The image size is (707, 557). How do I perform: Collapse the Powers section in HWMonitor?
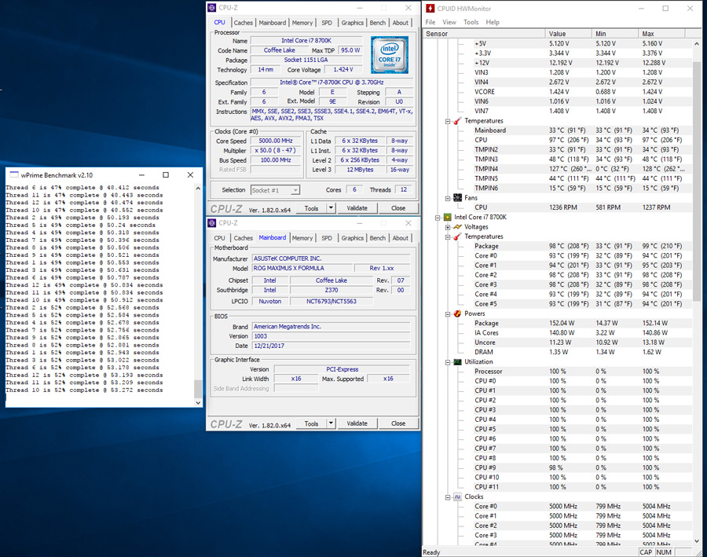point(447,313)
